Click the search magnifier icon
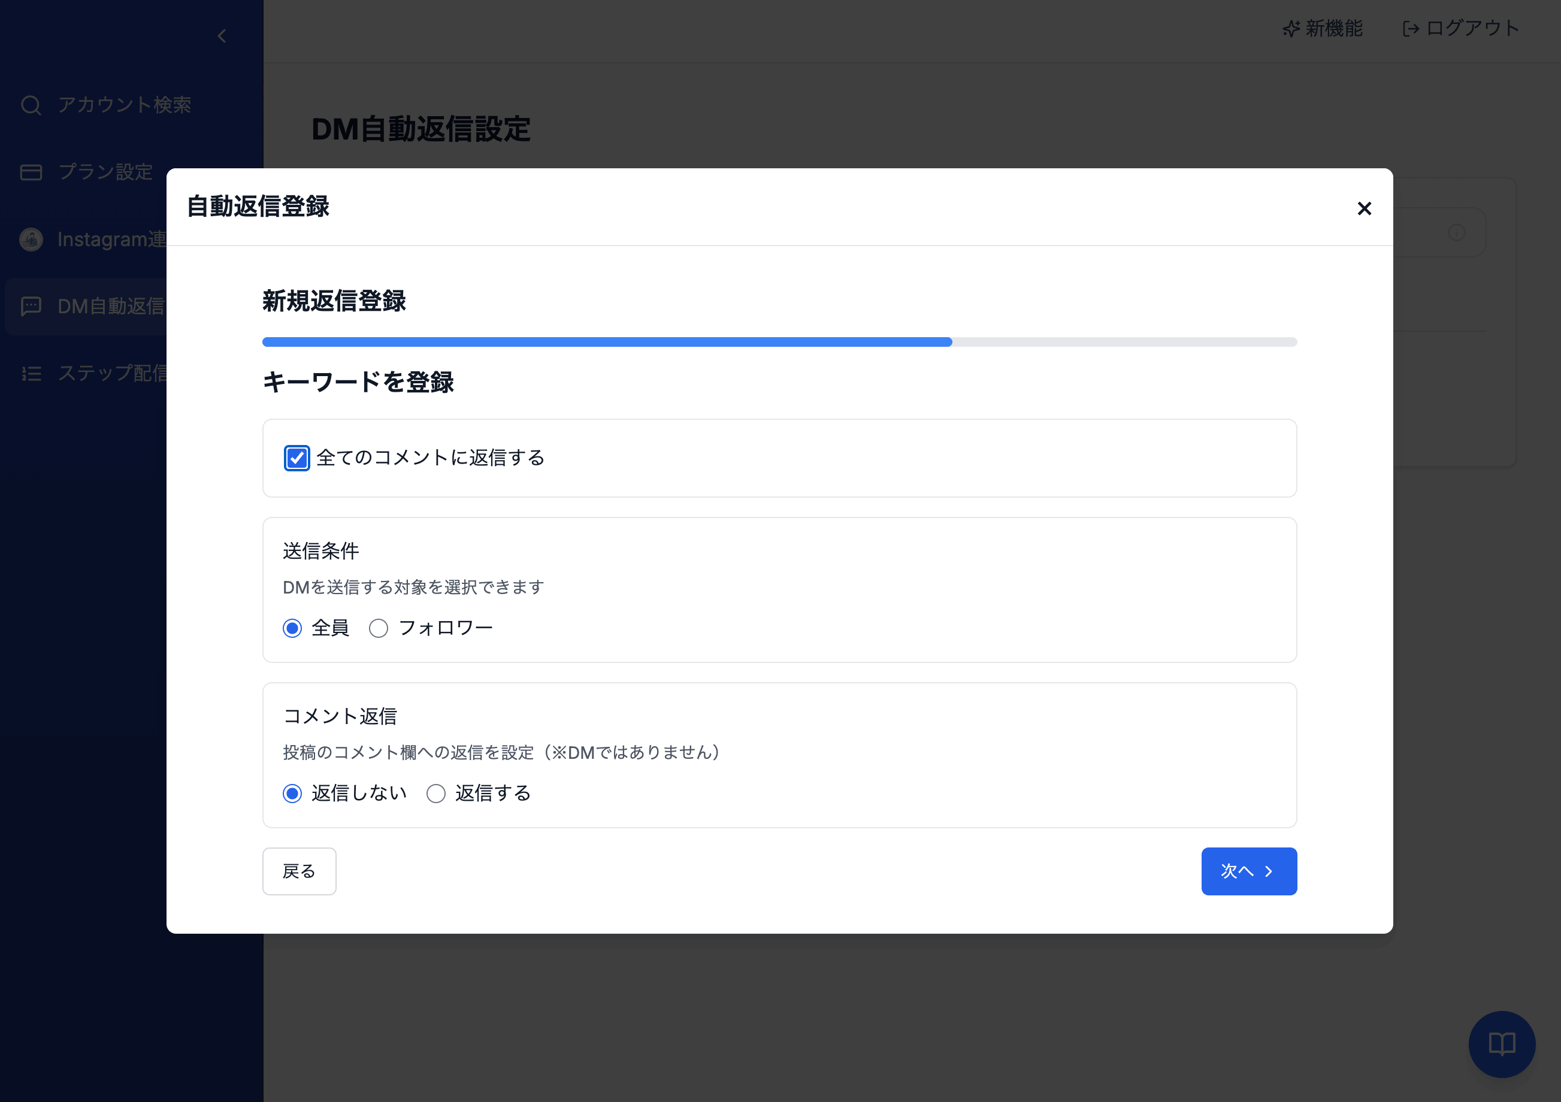This screenshot has height=1102, width=1561. tap(31, 105)
